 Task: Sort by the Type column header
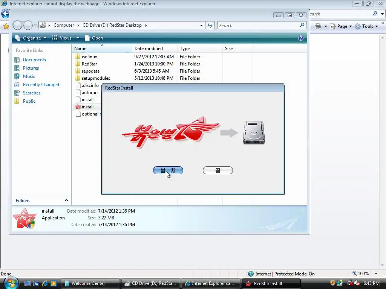coord(200,49)
